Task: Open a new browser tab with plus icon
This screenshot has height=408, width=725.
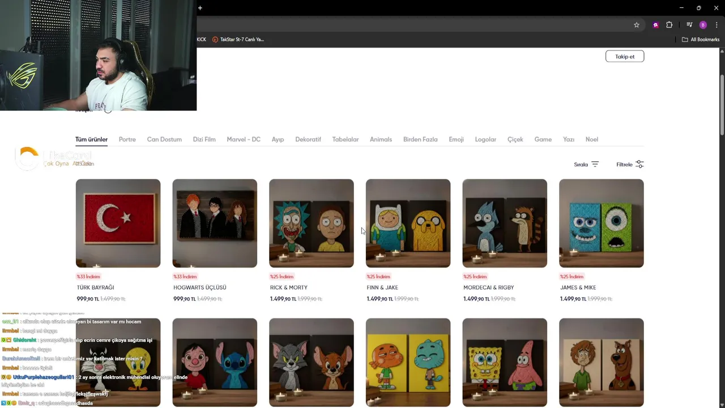Action: [200, 8]
